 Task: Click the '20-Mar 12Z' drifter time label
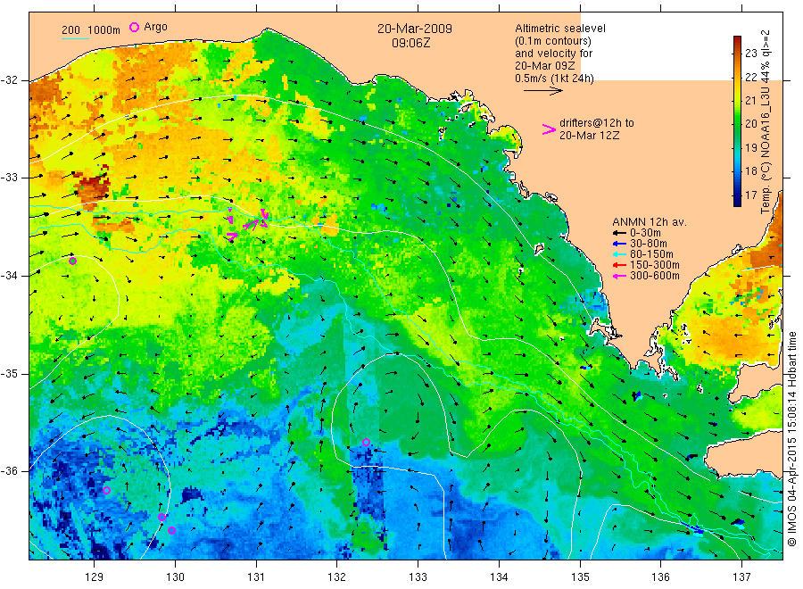click(590, 136)
